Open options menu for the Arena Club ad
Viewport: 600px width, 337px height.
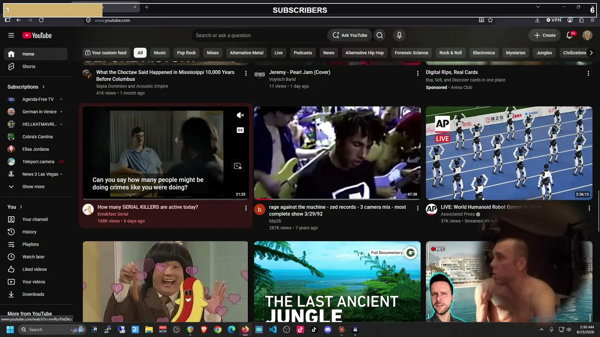pos(588,73)
